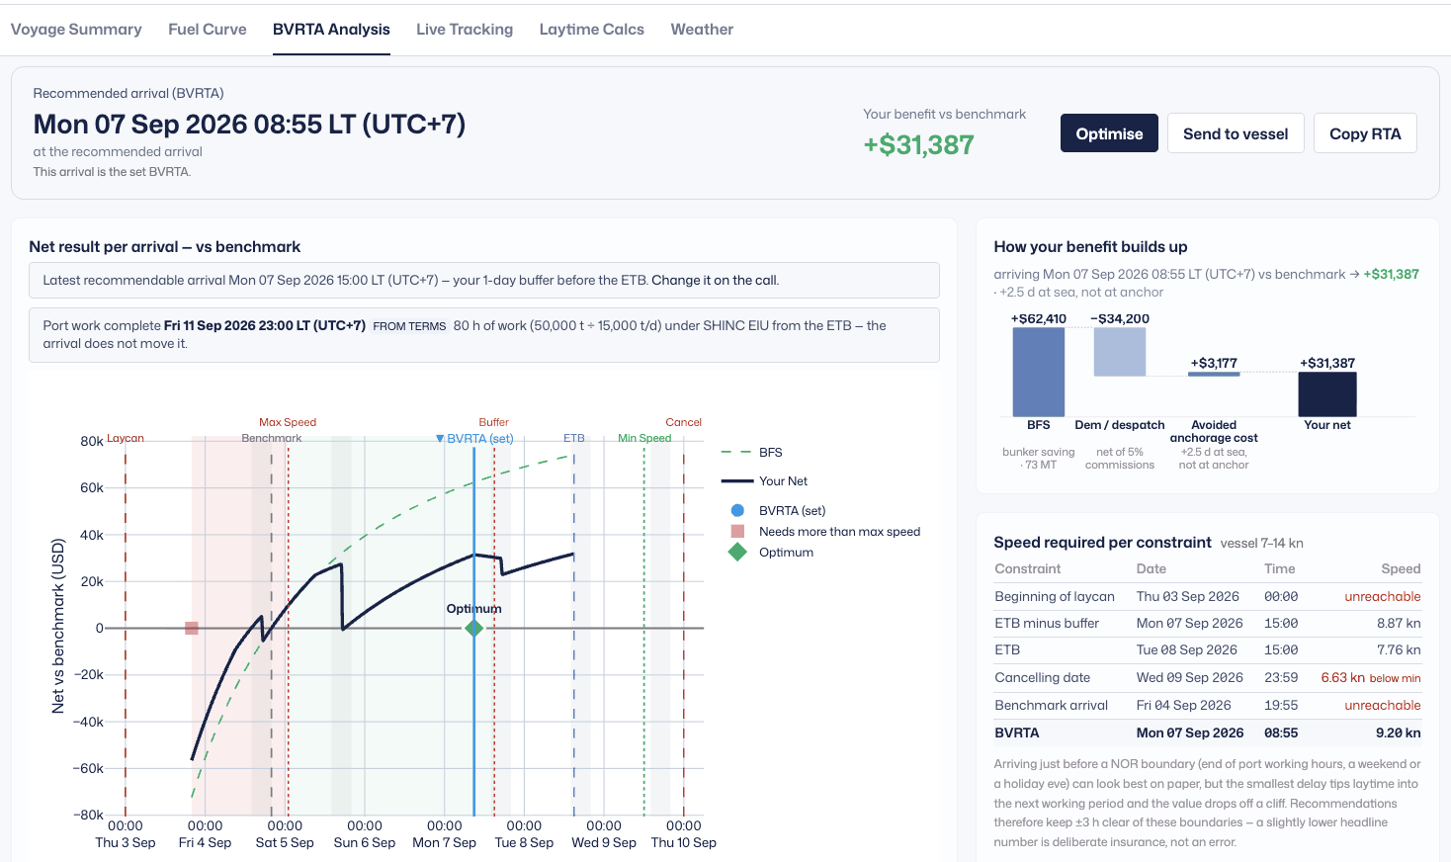Click the Send to vessel button
The image size is (1451, 862).
coord(1236,133)
